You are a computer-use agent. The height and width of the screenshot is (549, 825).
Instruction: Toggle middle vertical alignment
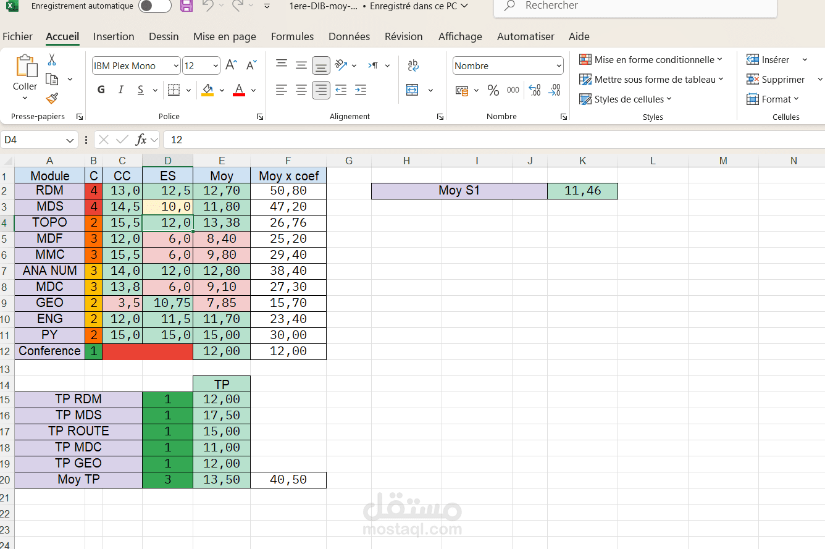[x=301, y=65]
